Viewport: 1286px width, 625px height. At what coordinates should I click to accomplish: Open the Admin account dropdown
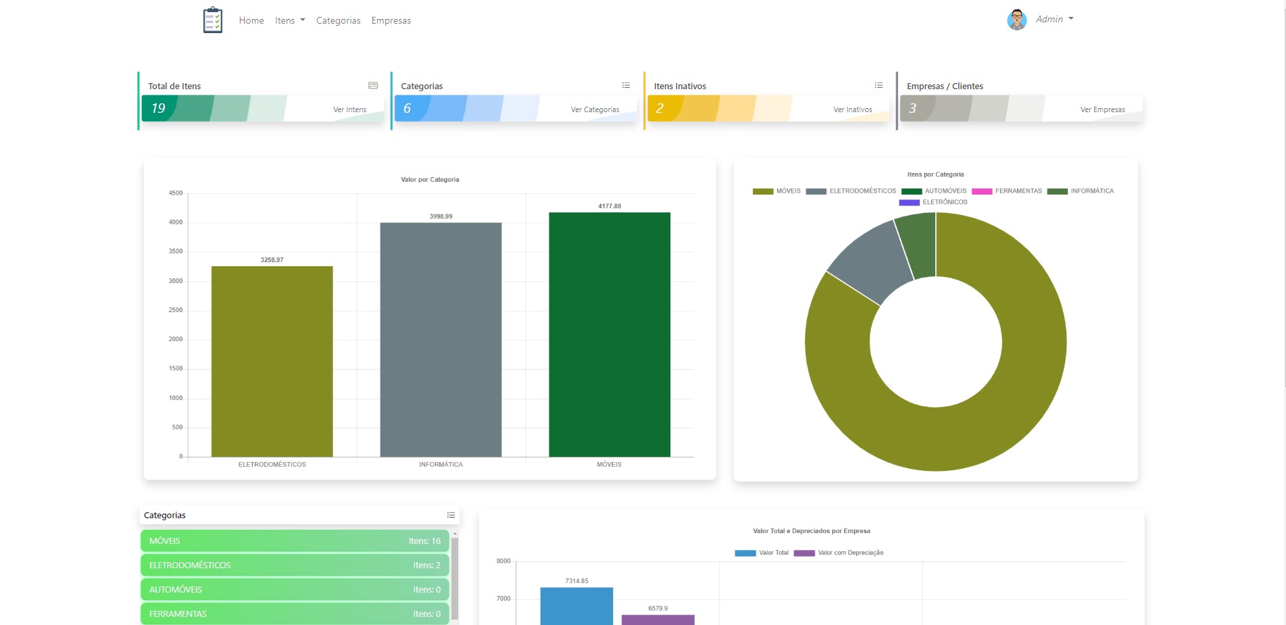pyautogui.click(x=1054, y=19)
